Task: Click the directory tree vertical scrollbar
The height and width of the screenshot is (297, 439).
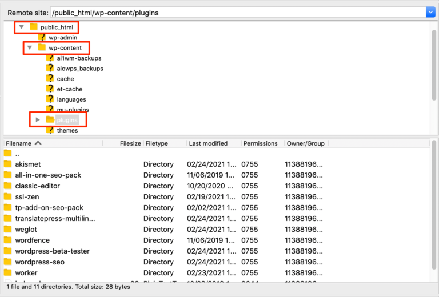Action: point(434,65)
